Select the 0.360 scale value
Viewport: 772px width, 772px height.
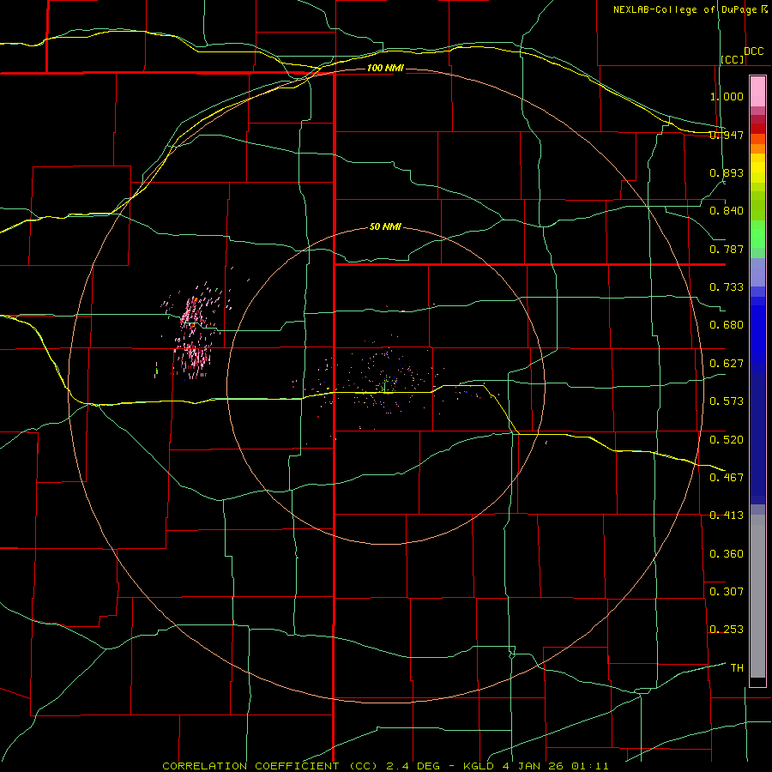pyautogui.click(x=727, y=554)
